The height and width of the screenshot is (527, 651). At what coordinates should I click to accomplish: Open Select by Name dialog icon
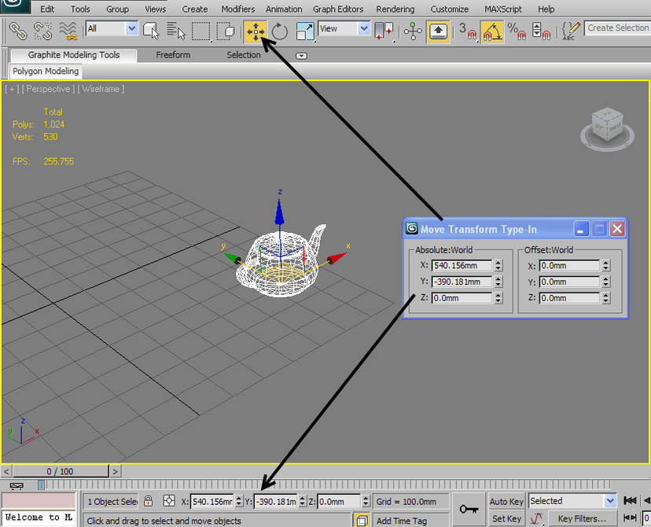[x=176, y=31]
